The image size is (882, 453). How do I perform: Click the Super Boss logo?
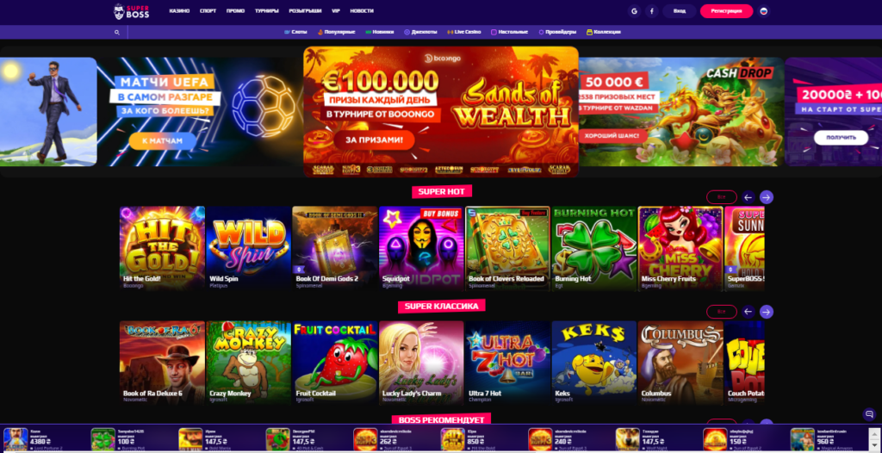point(132,11)
